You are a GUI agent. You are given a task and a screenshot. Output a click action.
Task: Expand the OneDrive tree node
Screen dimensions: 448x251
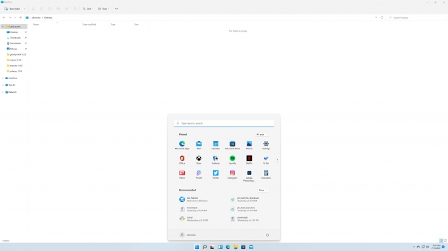[x=3, y=78]
